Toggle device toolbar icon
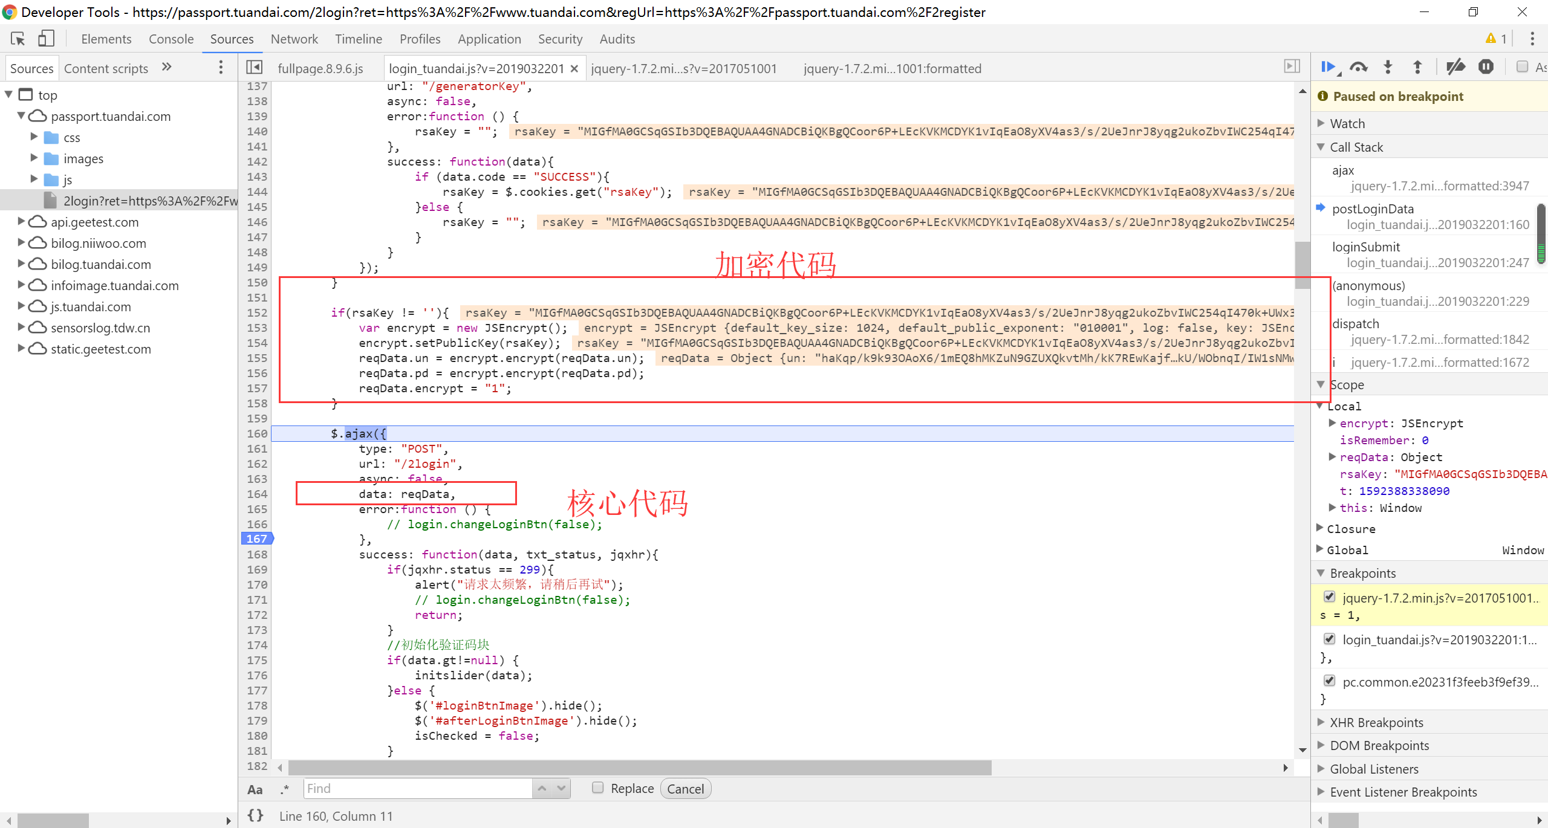 pos(46,39)
